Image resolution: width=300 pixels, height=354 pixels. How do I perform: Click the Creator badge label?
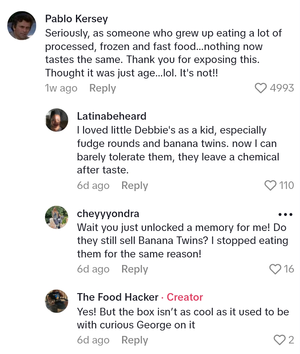pyautogui.click(x=185, y=297)
